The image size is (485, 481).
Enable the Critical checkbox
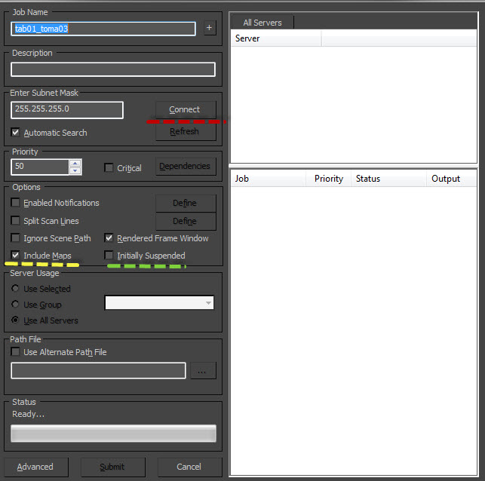point(109,168)
